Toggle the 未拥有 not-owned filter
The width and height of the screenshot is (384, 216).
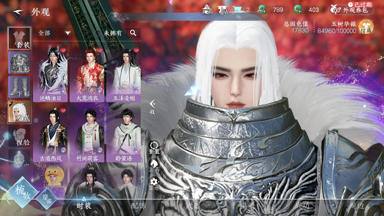tap(108, 33)
